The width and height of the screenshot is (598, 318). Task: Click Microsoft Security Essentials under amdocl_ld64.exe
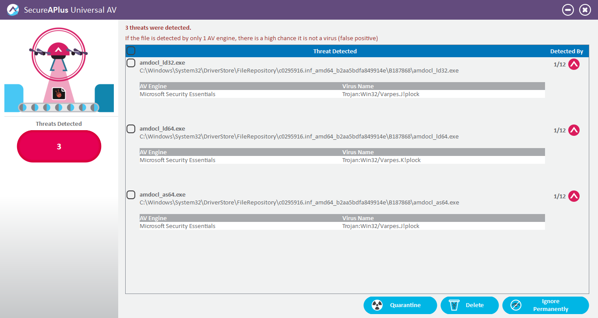pos(177,160)
